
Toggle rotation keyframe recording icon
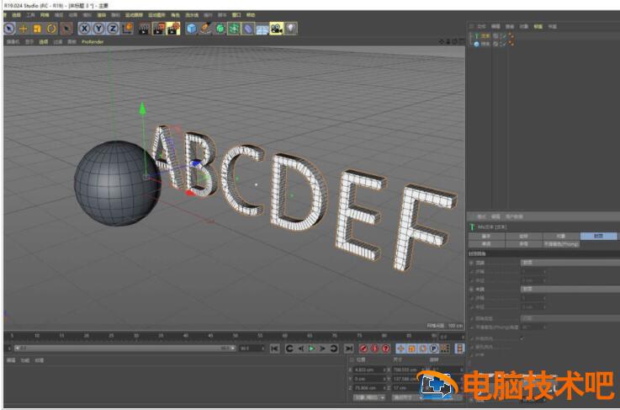422,349
